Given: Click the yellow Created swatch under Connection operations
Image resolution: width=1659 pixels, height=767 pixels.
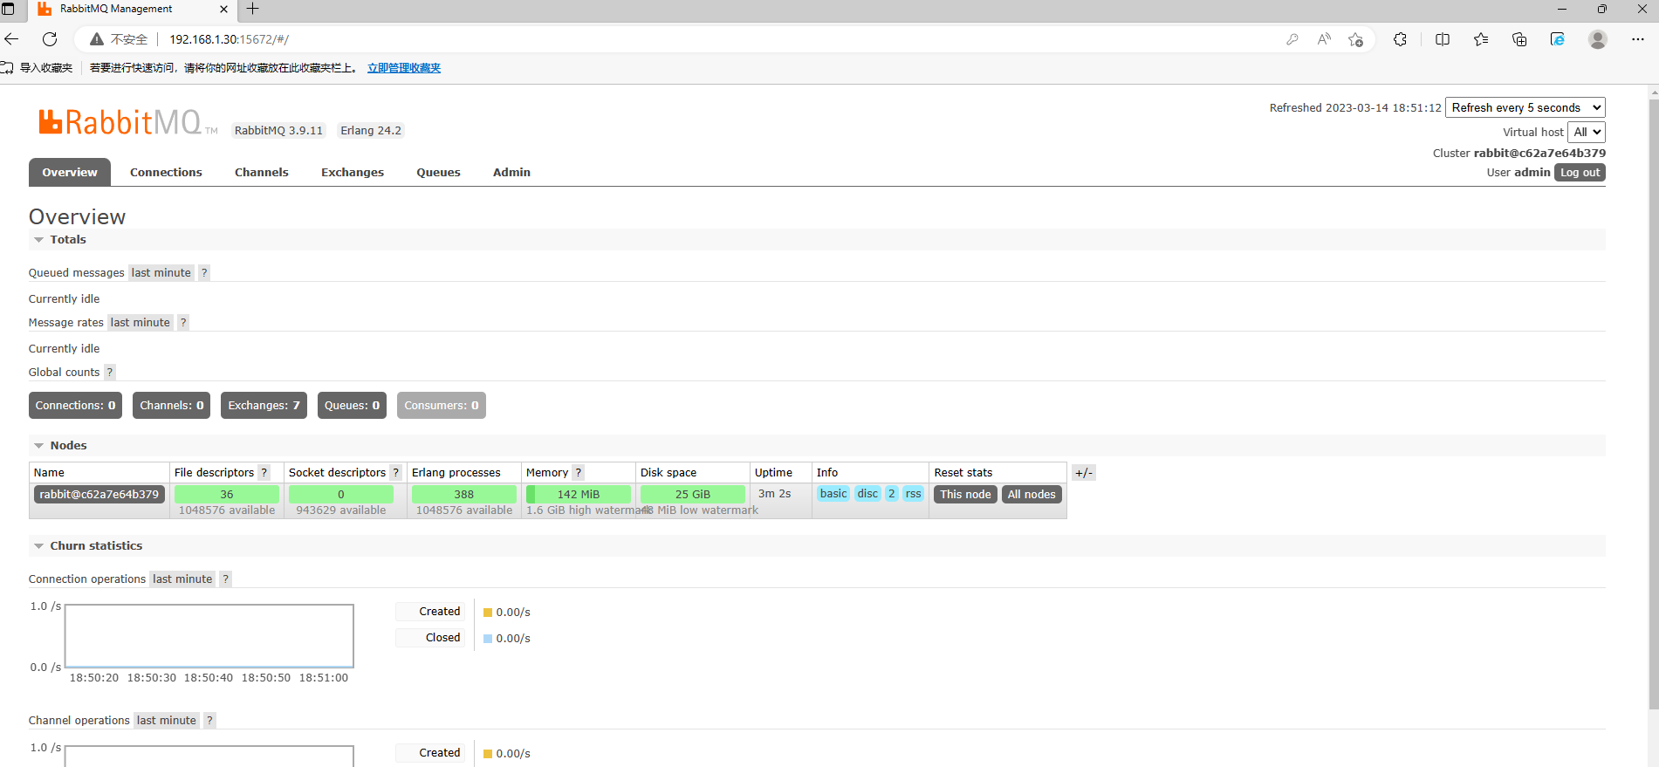Looking at the screenshot, I should (x=488, y=613).
